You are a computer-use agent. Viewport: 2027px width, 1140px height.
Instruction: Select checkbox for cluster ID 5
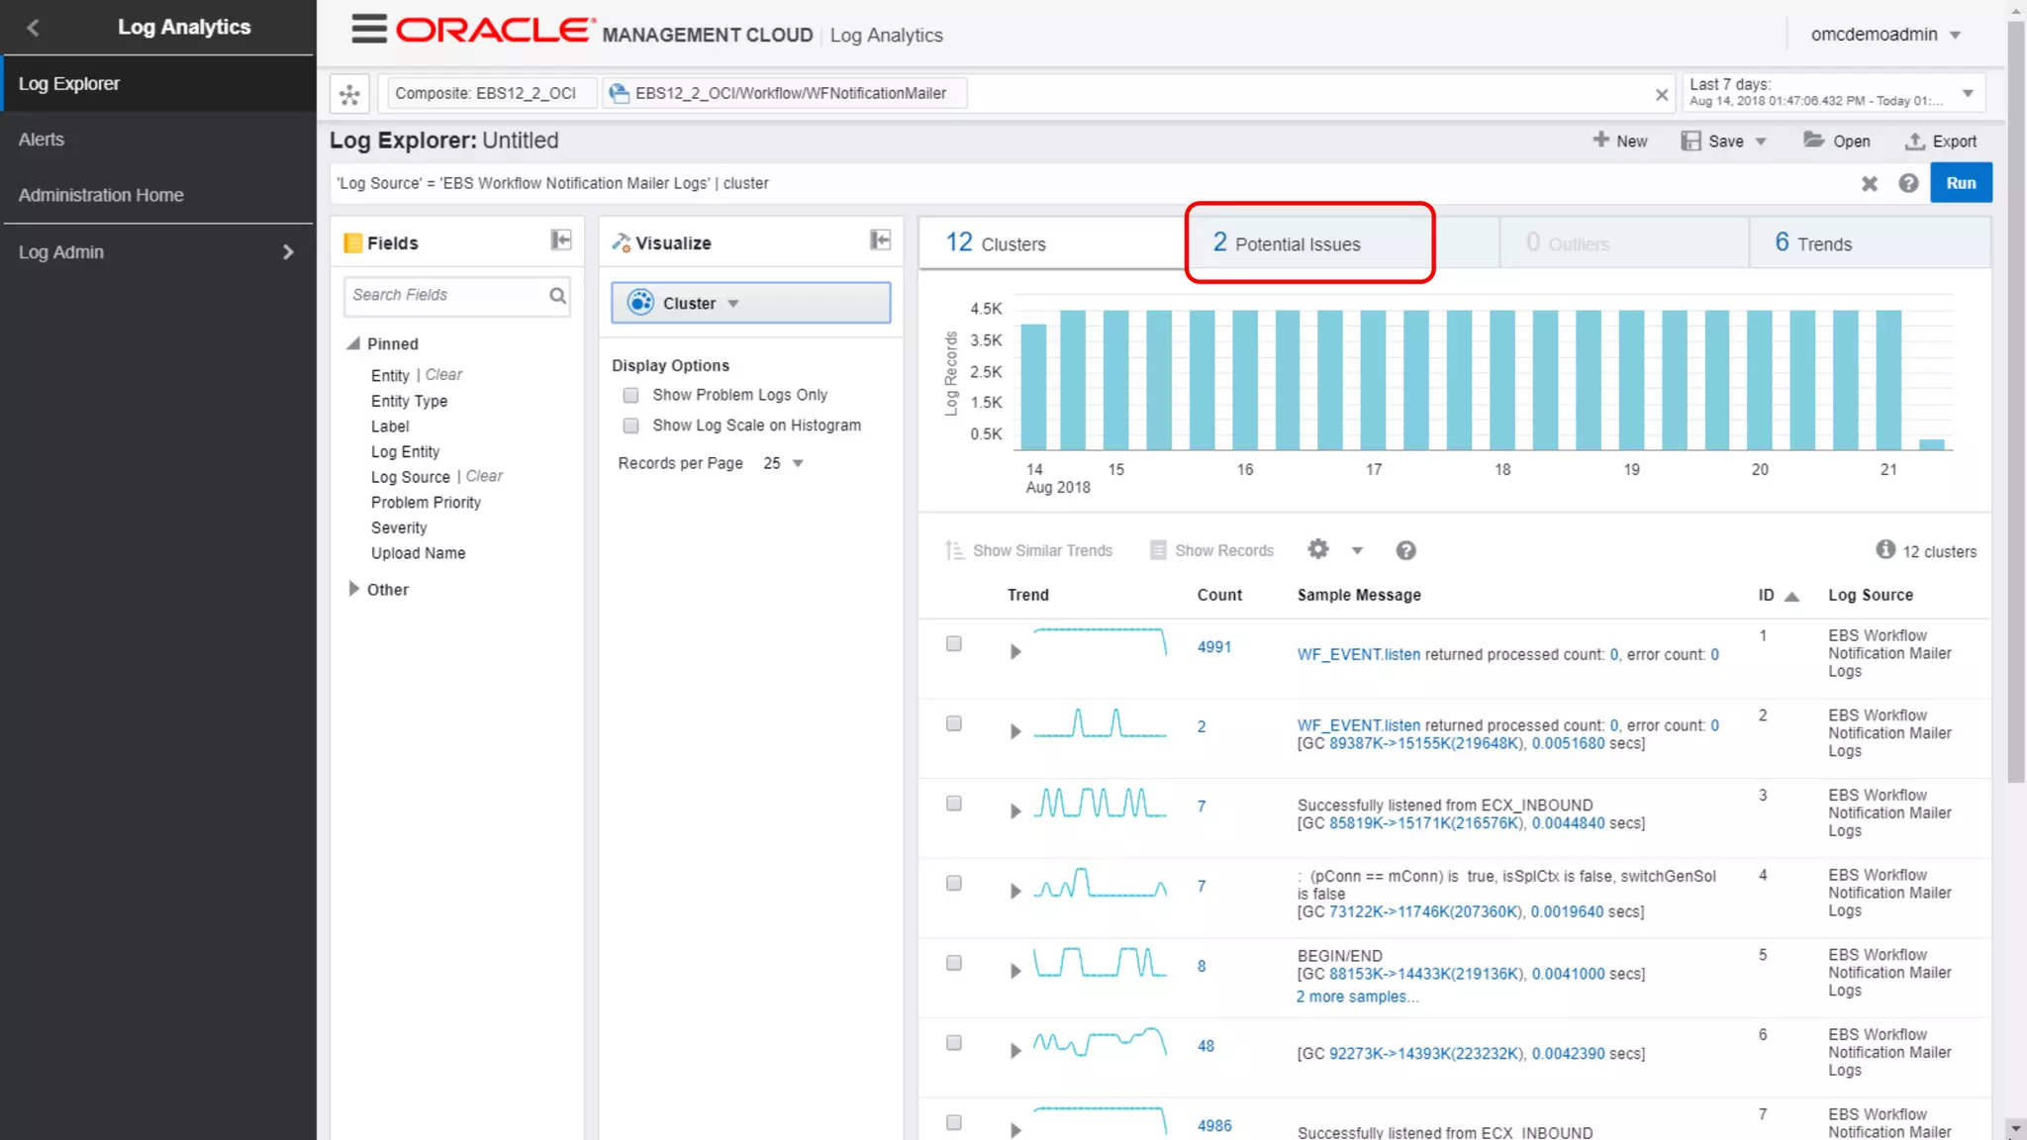click(x=954, y=963)
